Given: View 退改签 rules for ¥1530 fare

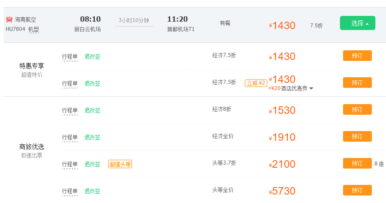Looking at the screenshot, I should pyautogui.click(x=93, y=110).
